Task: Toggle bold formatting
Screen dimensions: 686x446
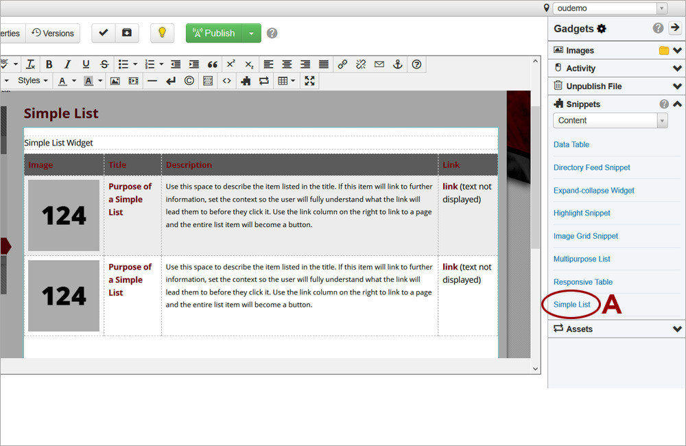Action: click(x=49, y=64)
